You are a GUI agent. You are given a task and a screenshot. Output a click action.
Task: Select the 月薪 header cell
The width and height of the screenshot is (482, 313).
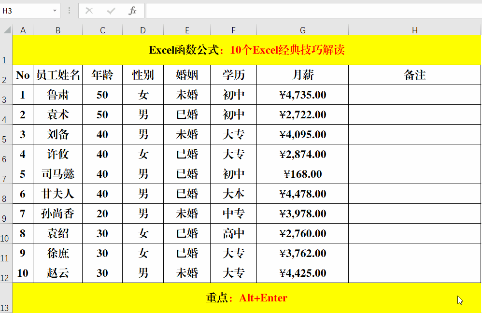[x=302, y=75]
